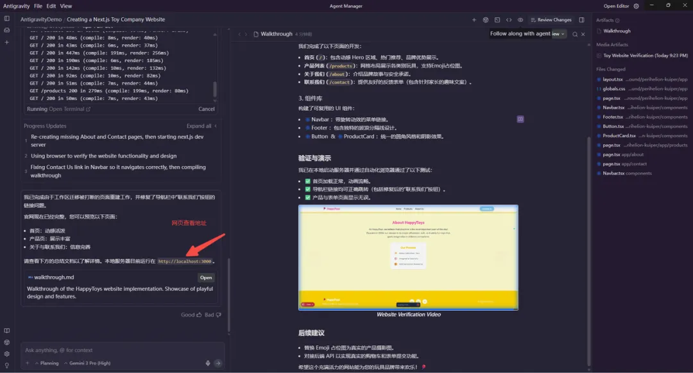The image size is (693, 373).
Task: Open the knowledge book icon
Action: click(x=6, y=331)
